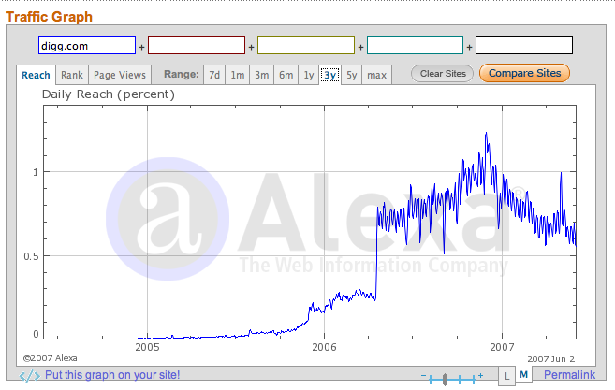Image resolution: width=615 pixels, height=390 pixels.
Task: Click the 'Daily Reach (percent)' chart title
Action: coord(109,94)
